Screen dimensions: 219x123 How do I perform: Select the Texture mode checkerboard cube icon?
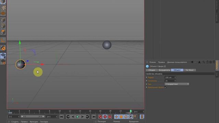(x=3, y=8)
